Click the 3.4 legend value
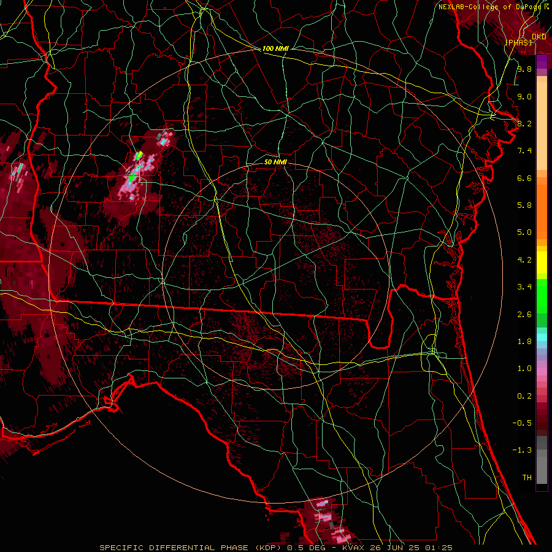552x552 pixels. click(524, 287)
